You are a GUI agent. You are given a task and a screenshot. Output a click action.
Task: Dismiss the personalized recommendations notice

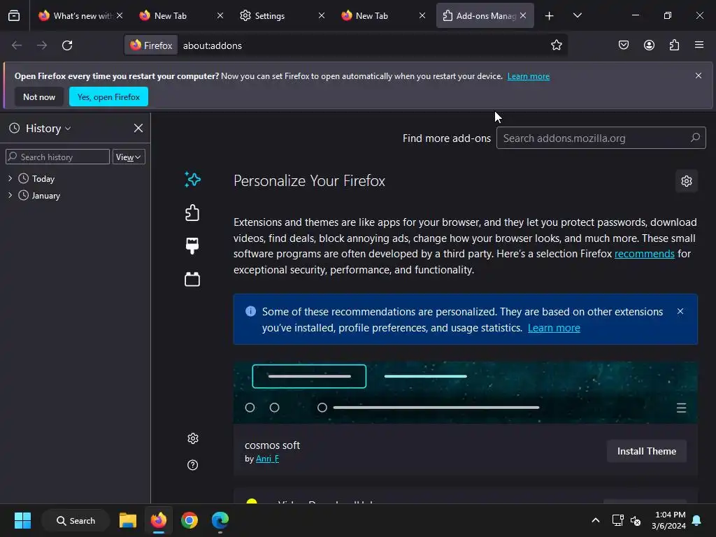[x=680, y=311]
